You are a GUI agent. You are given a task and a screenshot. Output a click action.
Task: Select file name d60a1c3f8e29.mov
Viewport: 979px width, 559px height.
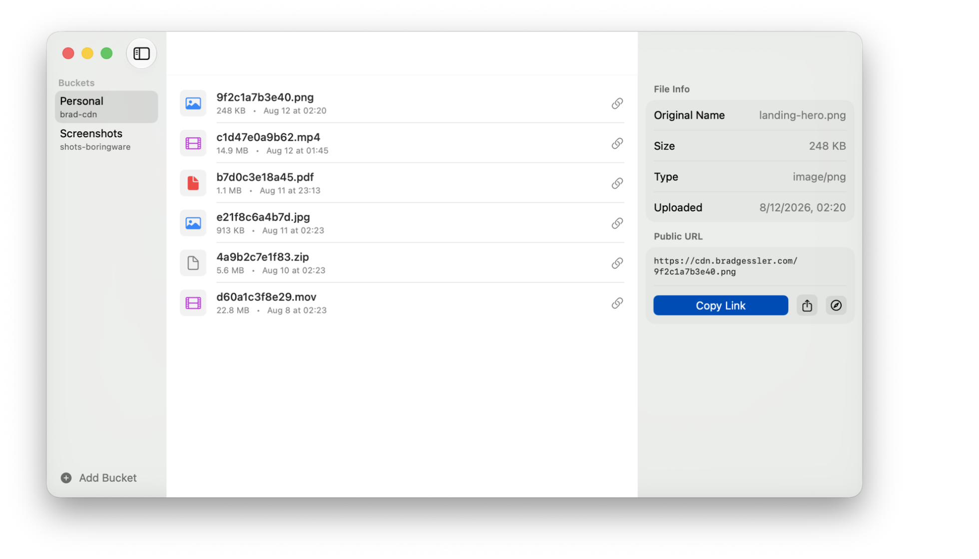[x=266, y=297]
